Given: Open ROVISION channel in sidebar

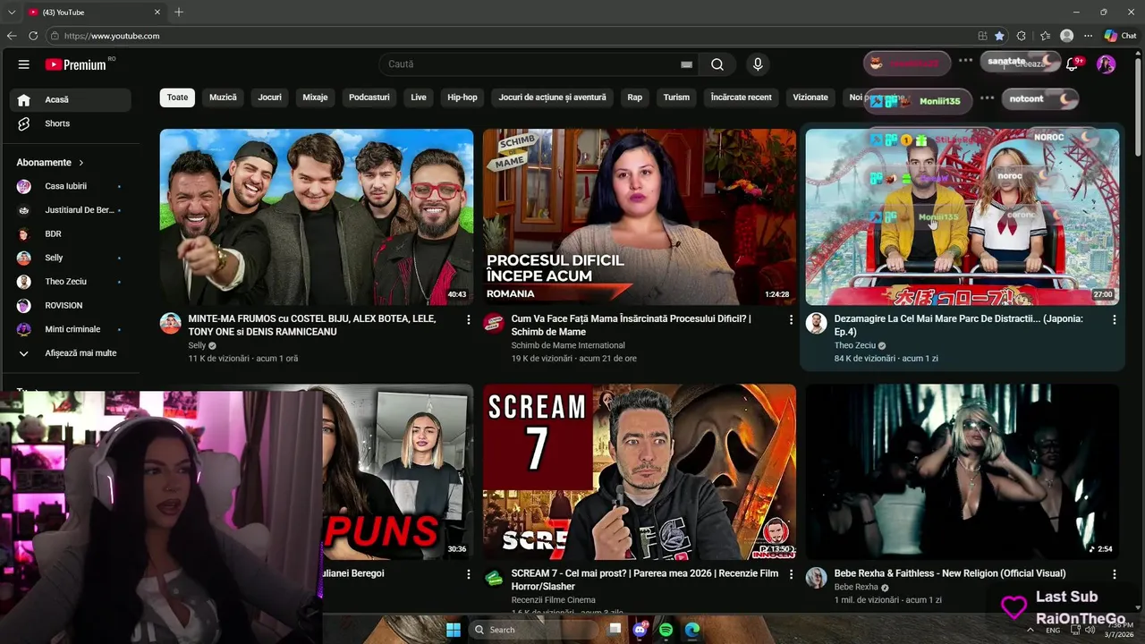Looking at the screenshot, I should tap(71, 305).
